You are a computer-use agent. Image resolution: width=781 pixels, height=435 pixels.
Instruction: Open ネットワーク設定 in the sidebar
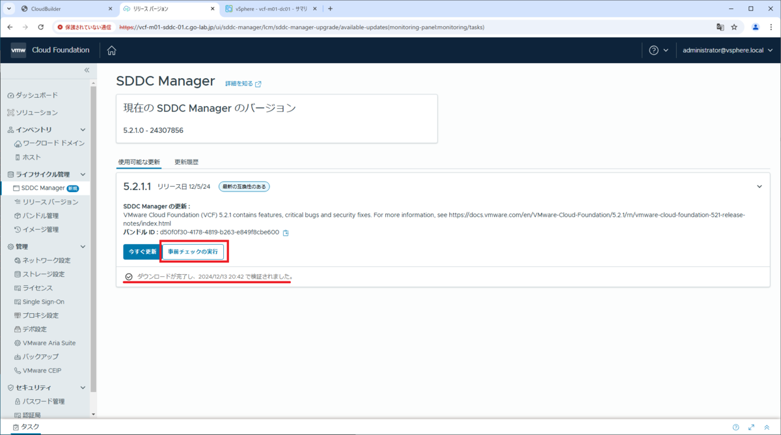click(x=42, y=260)
